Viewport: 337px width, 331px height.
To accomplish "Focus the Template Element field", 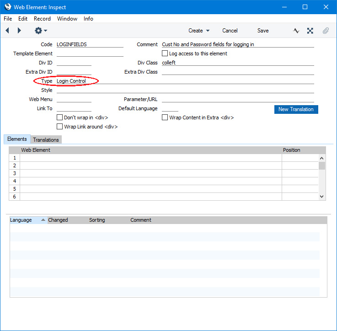I will click(90, 53).
